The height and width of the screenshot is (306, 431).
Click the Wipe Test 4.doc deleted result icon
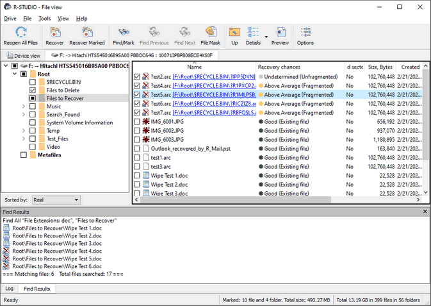(x=6, y=251)
